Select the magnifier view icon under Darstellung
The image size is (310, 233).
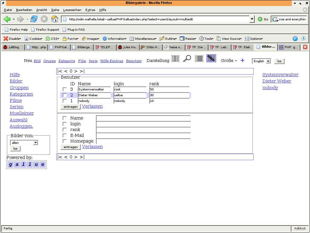pos(187,59)
